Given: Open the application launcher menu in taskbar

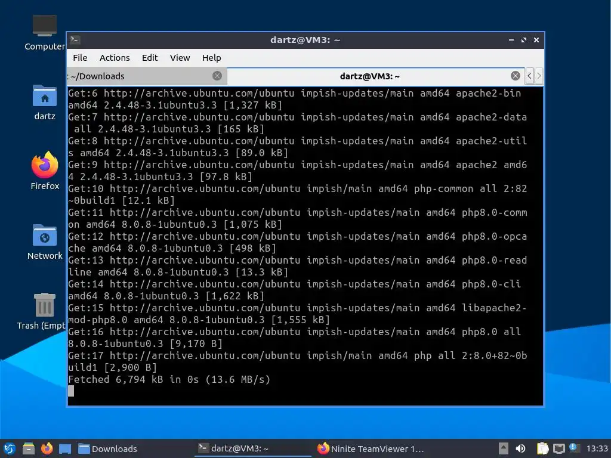Looking at the screenshot, I should tap(10, 448).
